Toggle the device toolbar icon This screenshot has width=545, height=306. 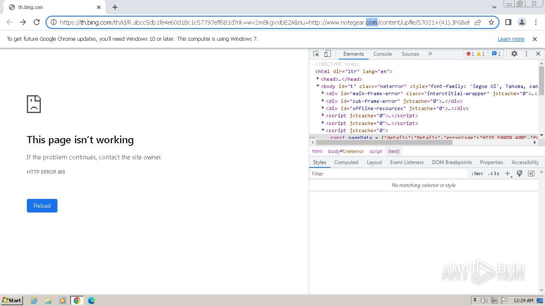click(x=327, y=54)
